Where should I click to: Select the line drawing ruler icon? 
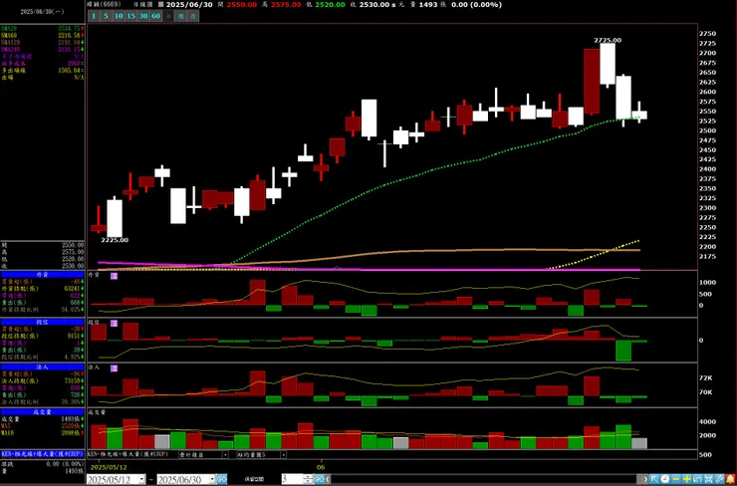pyautogui.click(x=720, y=479)
